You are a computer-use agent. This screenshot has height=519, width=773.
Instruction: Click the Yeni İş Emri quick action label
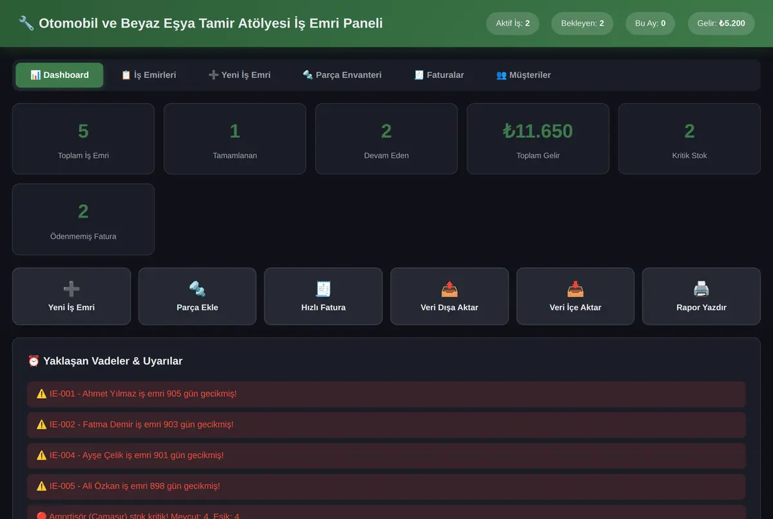coord(72,308)
